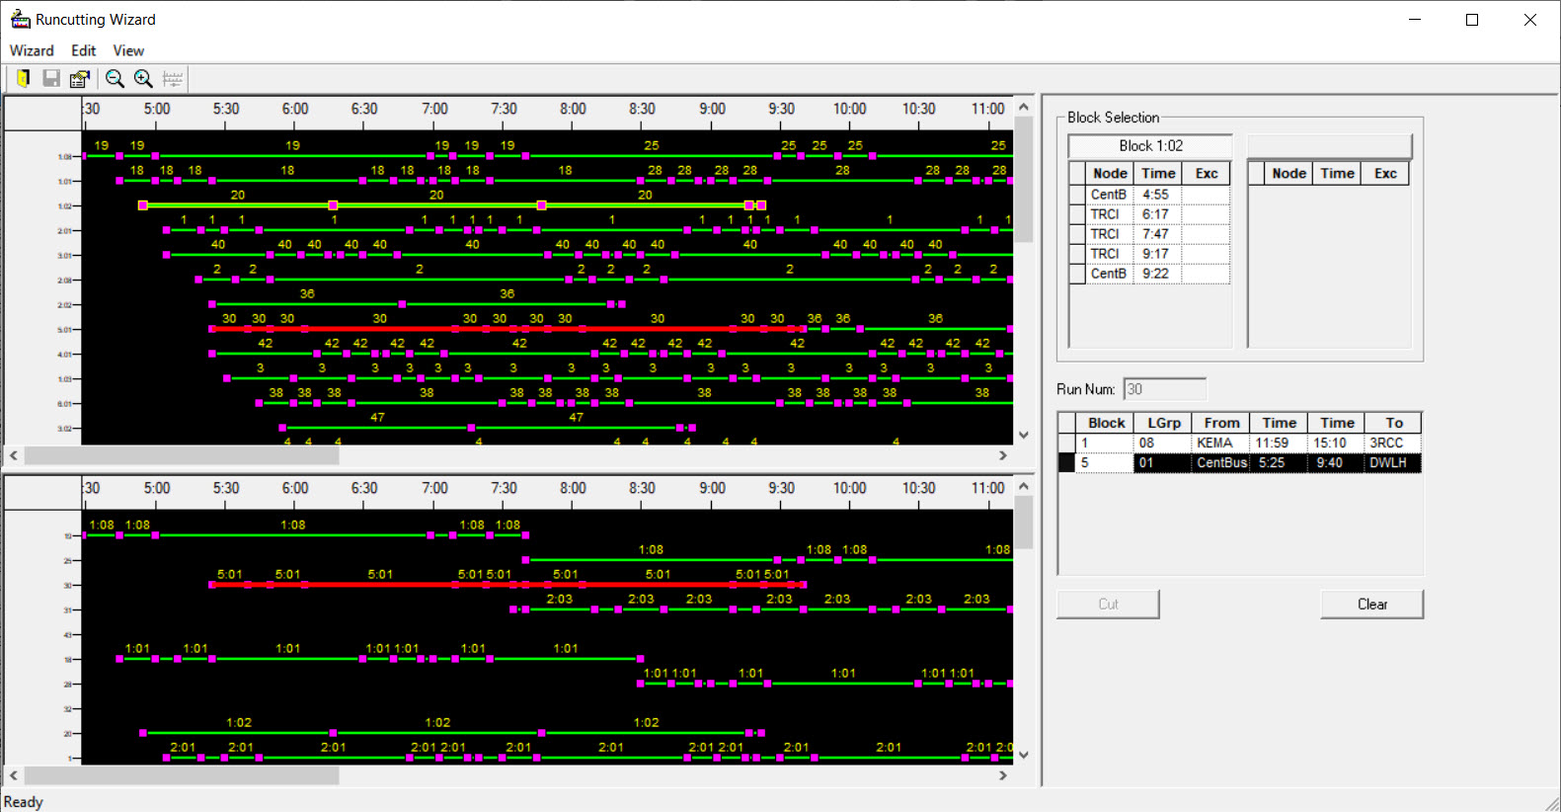Select row header for CentB 4:55
The width and height of the screenshot is (1561, 812).
tap(1077, 195)
